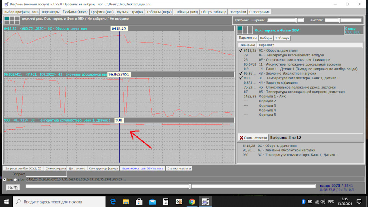Open Параметры top tab
This screenshot has height=207, width=368.
[51, 12]
